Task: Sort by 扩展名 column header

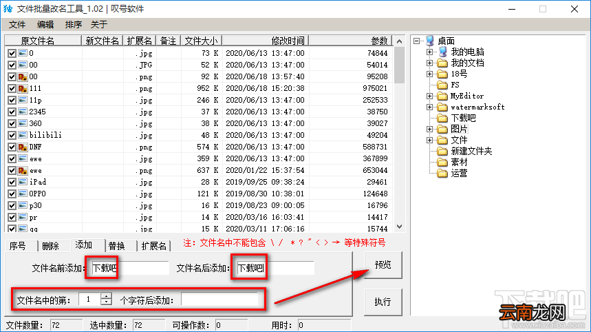Action: click(140, 41)
